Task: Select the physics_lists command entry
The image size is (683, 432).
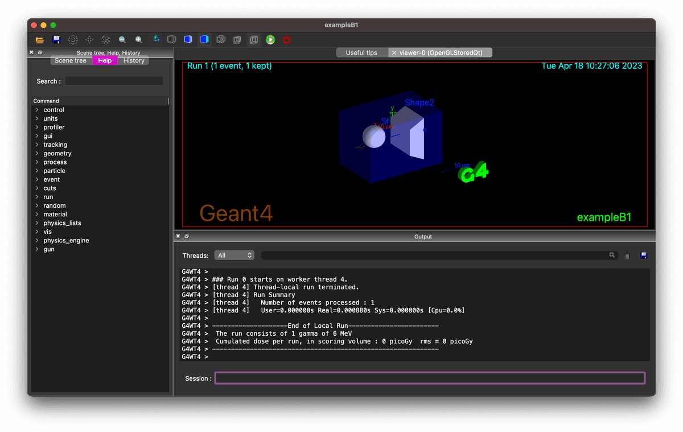Action: 63,223
